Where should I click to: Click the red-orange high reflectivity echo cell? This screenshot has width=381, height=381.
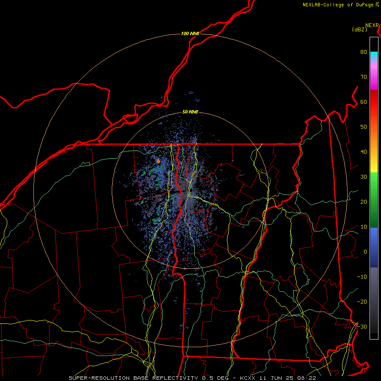[158, 161]
